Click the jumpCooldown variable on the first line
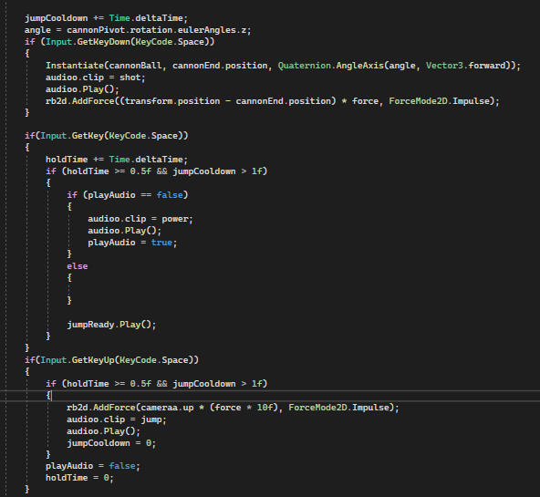 [x=57, y=18]
